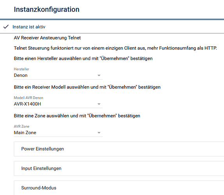224x195 pixels.
Task: Toggle the checkmark next to Instanz ist aktiv
Action: 6,27
